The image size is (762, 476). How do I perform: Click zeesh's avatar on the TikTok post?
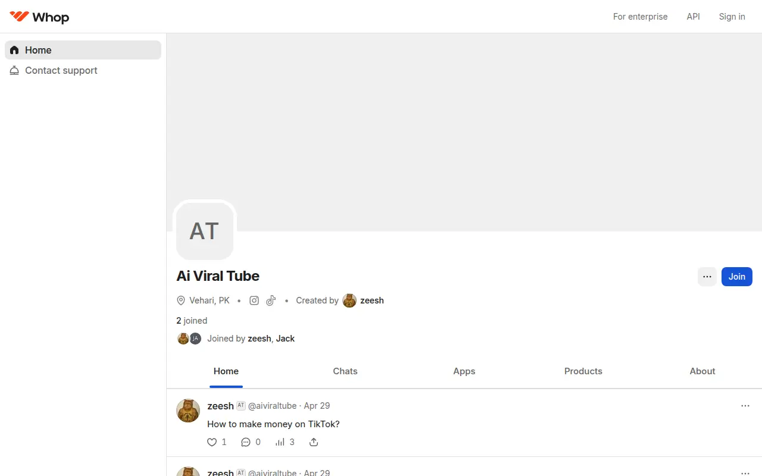188,411
